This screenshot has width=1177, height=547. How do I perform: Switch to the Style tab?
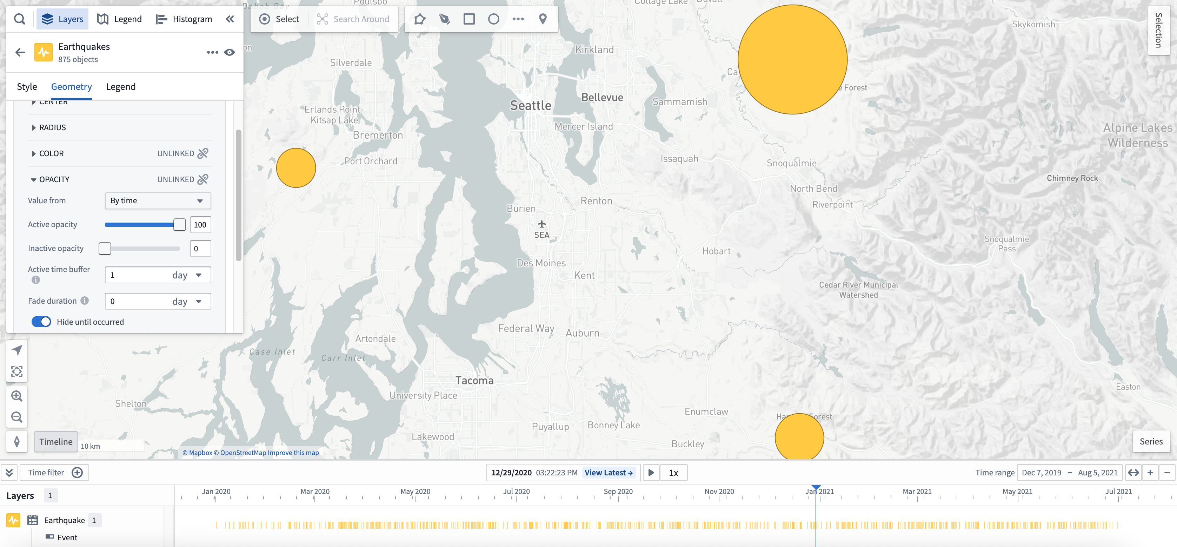[x=27, y=87]
